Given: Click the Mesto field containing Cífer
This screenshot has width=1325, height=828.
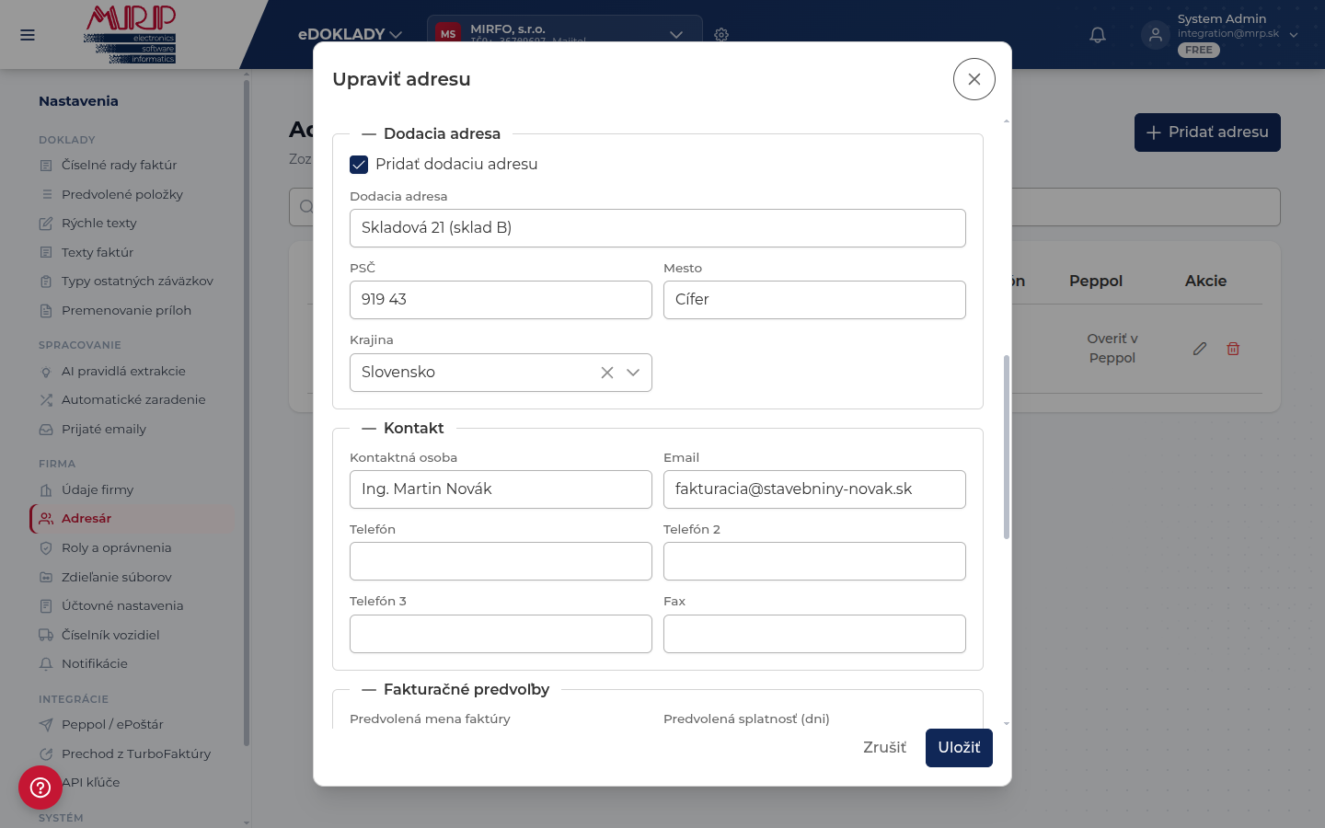Looking at the screenshot, I should pos(814,300).
